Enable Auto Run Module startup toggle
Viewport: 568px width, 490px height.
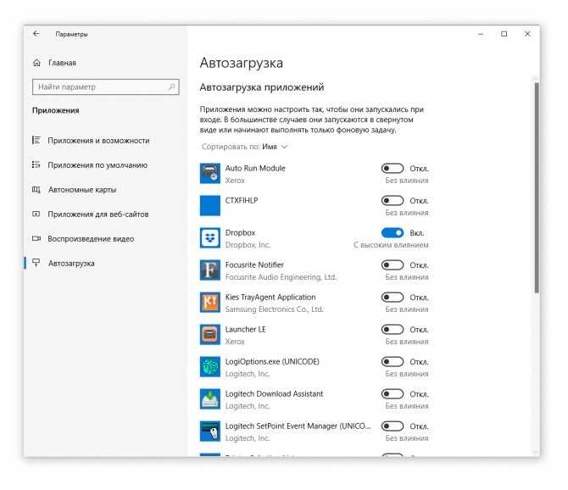(x=393, y=169)
